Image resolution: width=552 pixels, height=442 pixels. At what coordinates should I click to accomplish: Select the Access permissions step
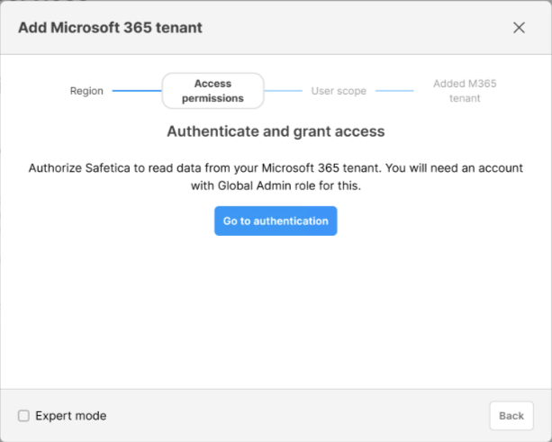(x=213, y=91)
